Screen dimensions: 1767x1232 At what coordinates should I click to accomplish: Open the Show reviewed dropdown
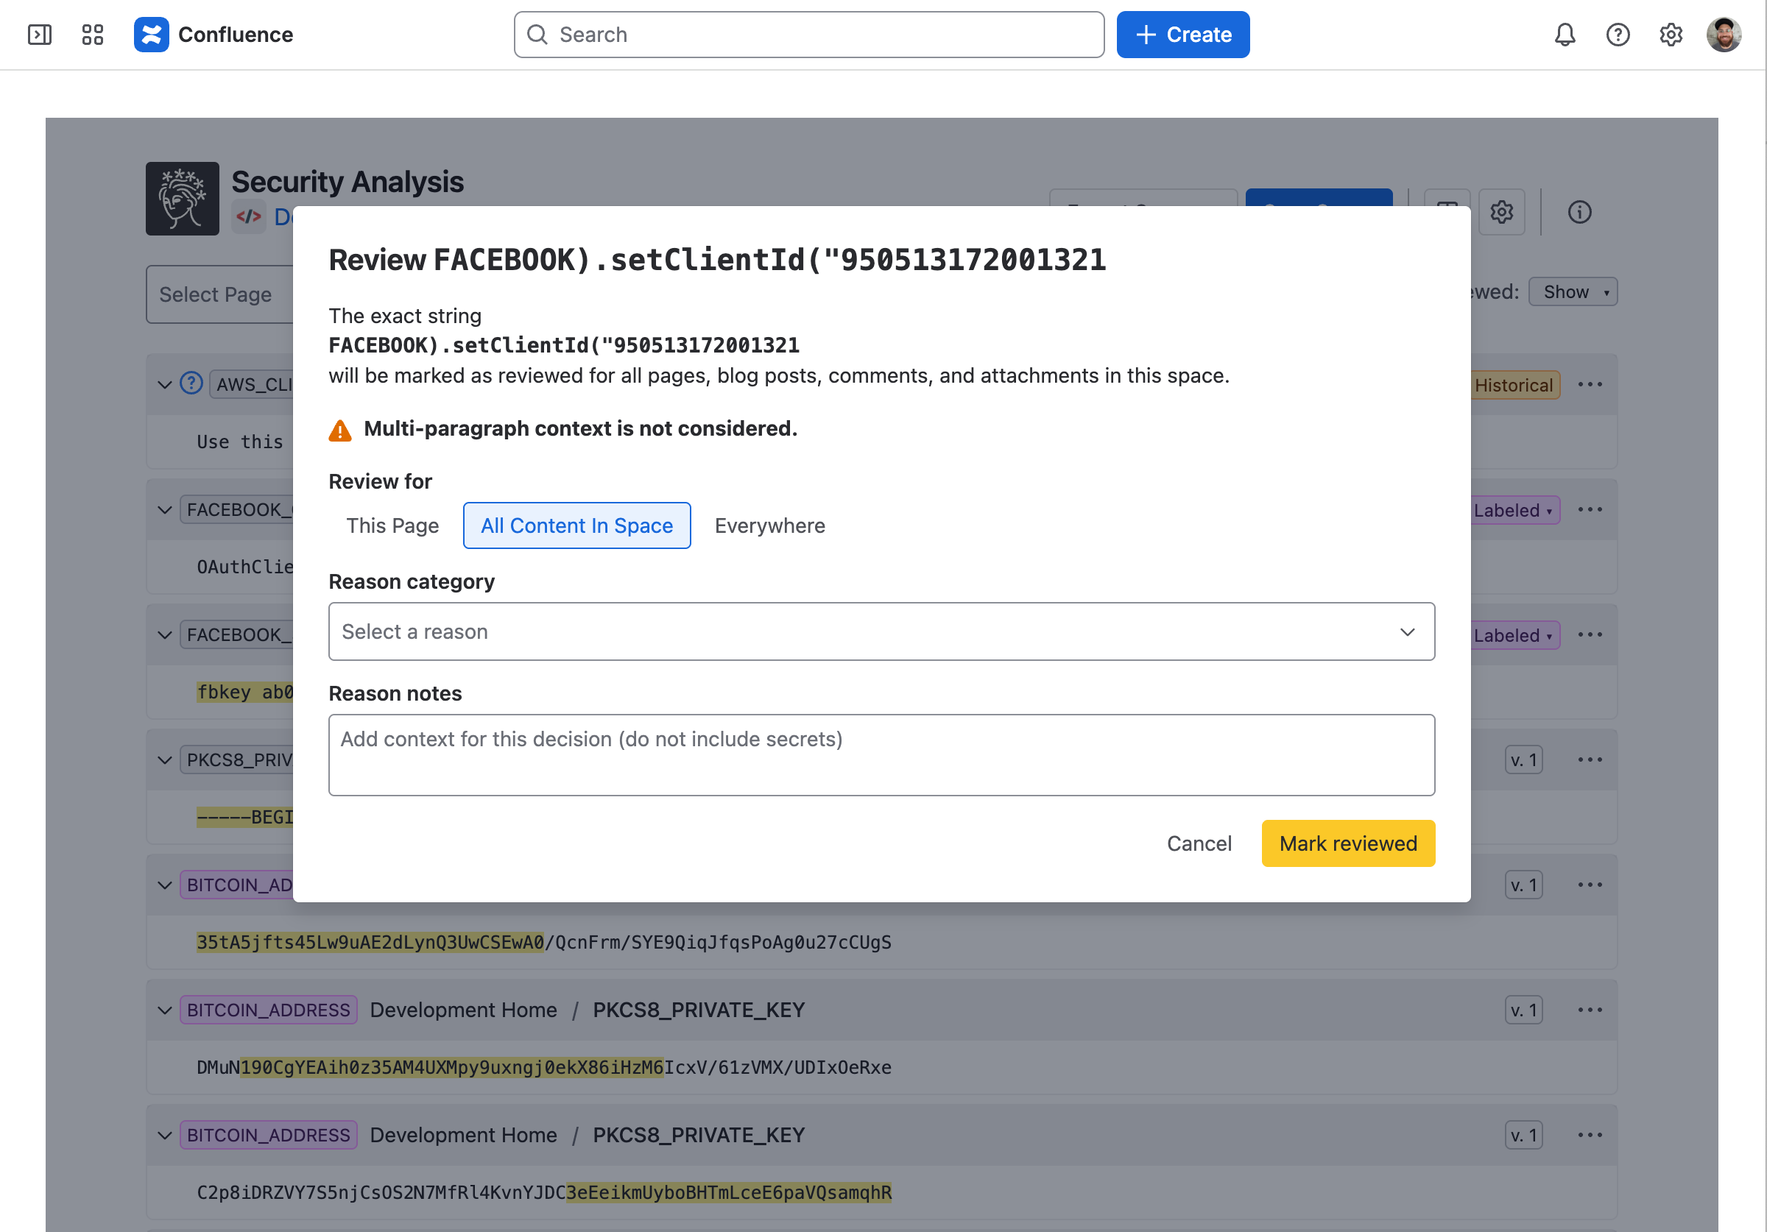(x=1573, y=291)
